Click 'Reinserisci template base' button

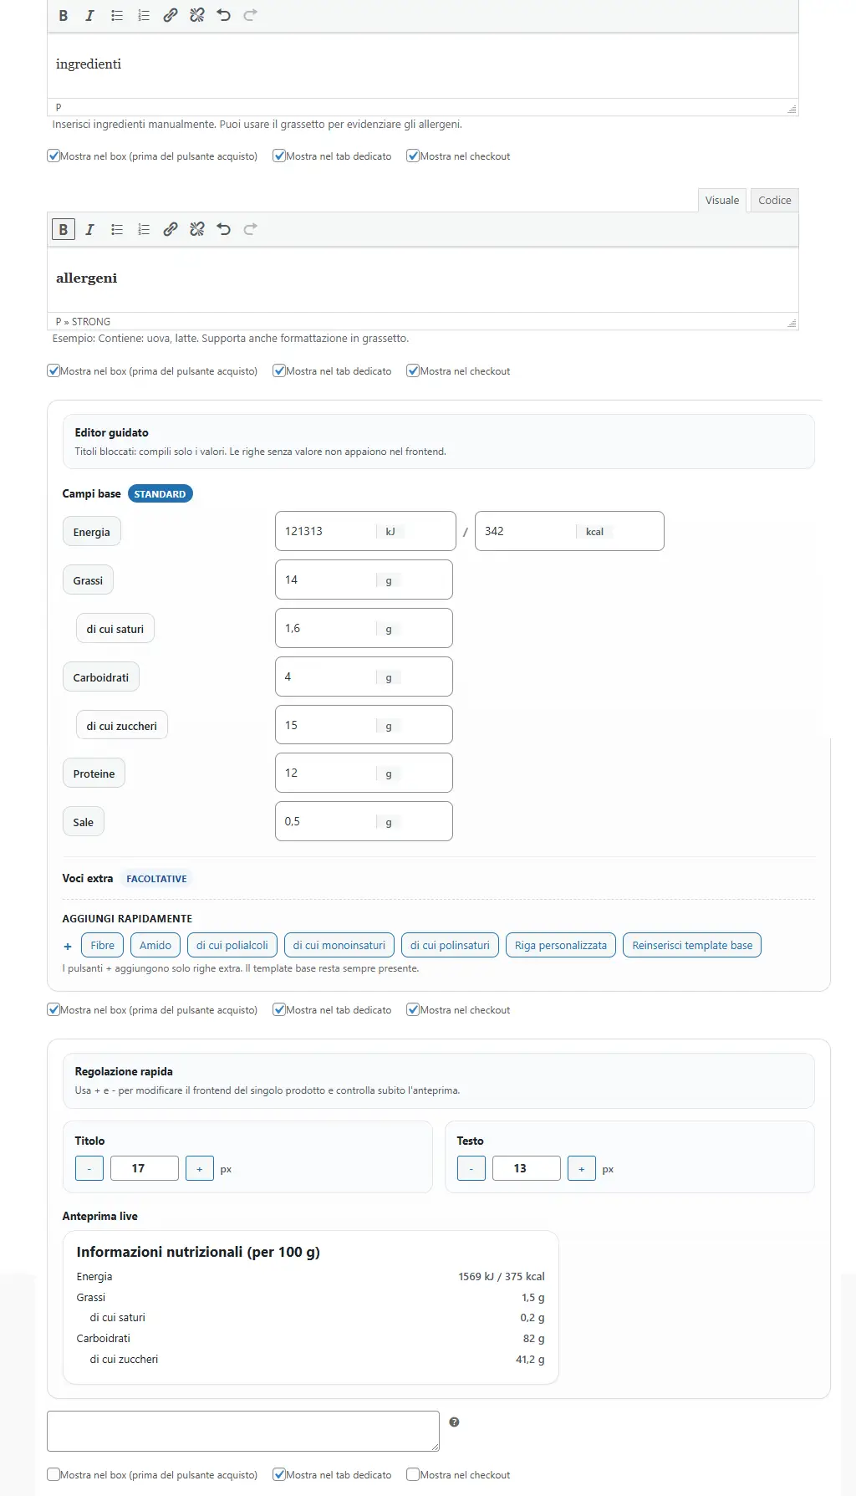tap(691, 946)
